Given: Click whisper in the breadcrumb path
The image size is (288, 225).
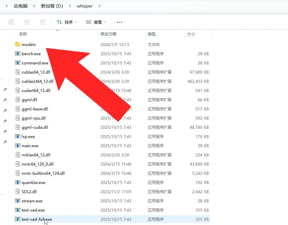Looking at the screenshot, I should tap(84, 6).
